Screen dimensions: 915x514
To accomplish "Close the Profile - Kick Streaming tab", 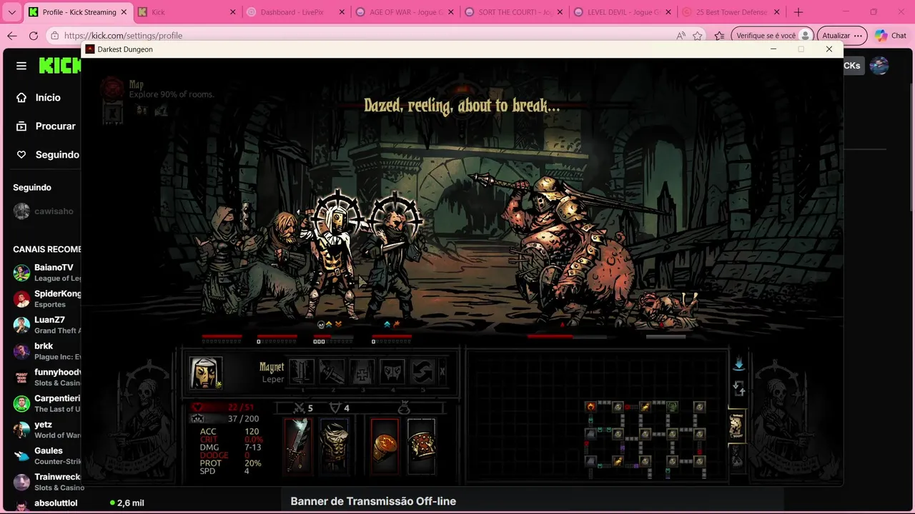I will tap(124, 12).
